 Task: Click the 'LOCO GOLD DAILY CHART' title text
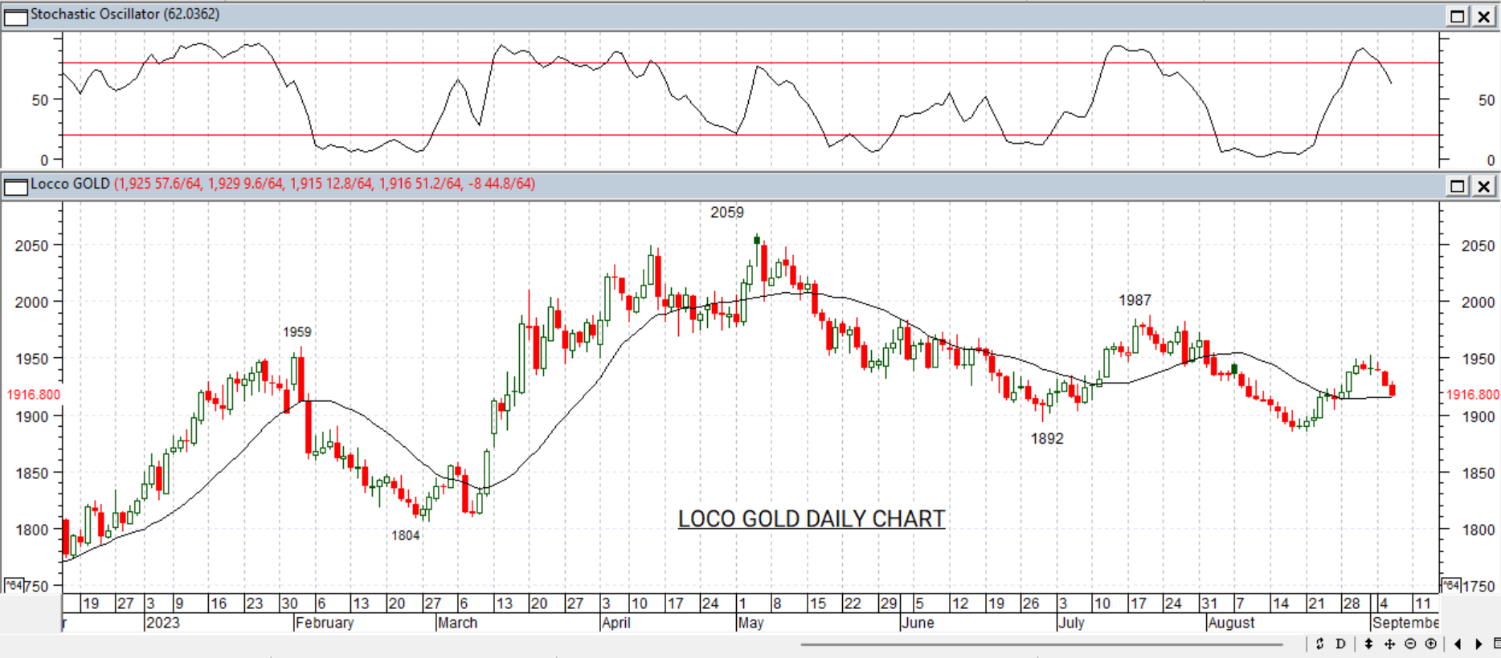pyautogui.click(x=812, y=519)
